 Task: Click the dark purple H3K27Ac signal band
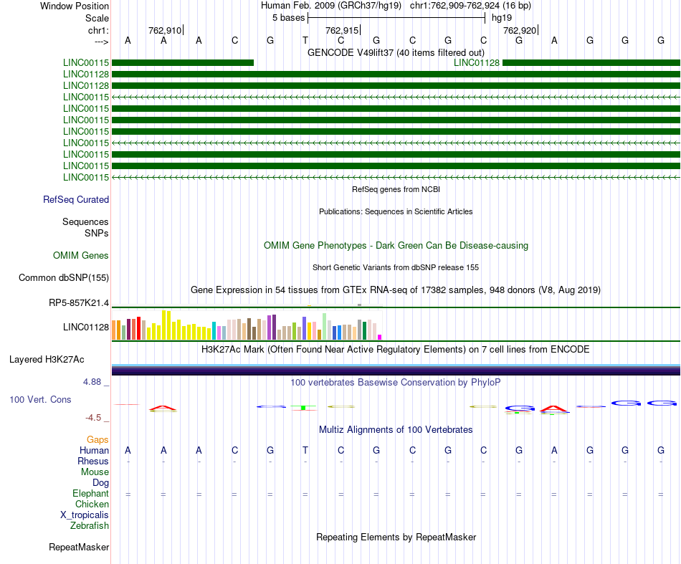tap(396, 371)
